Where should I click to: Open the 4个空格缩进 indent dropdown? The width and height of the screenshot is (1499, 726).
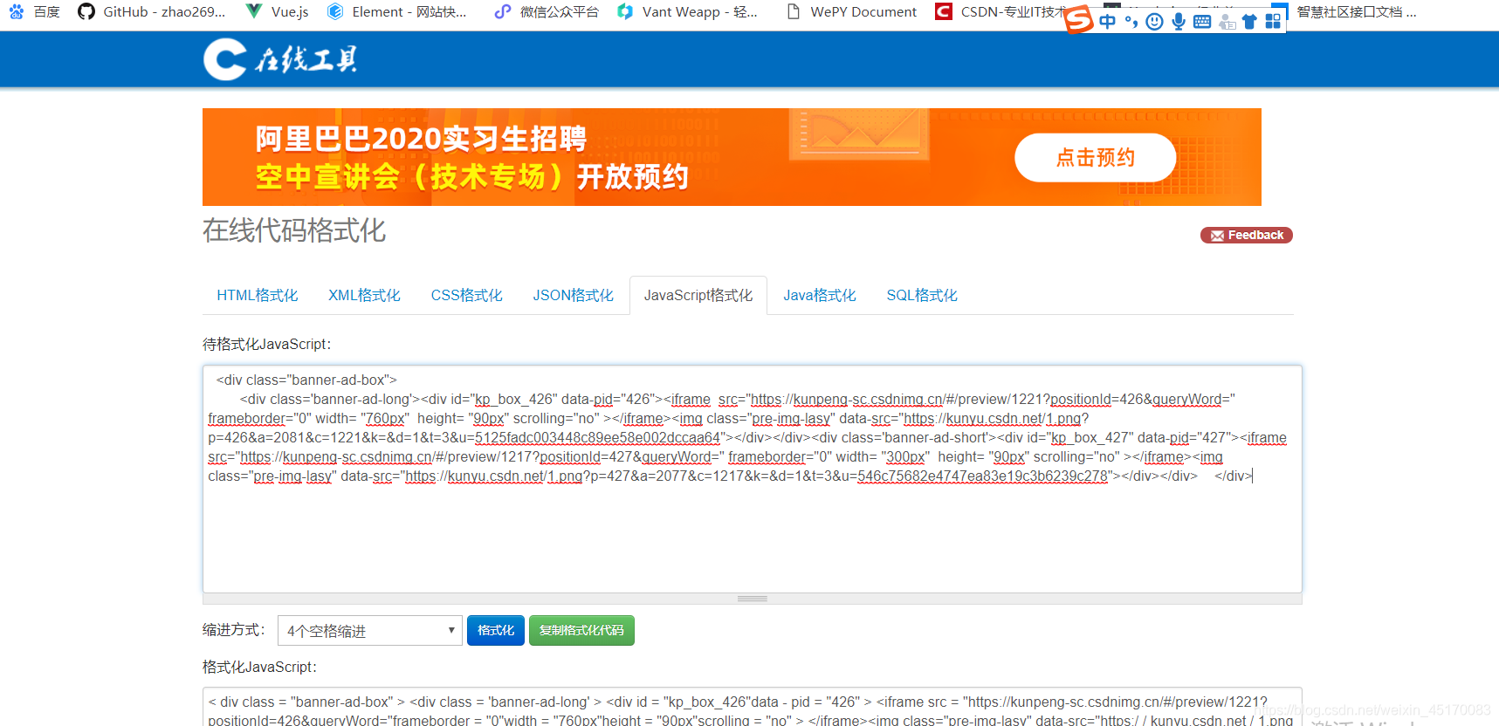[369, 630]
